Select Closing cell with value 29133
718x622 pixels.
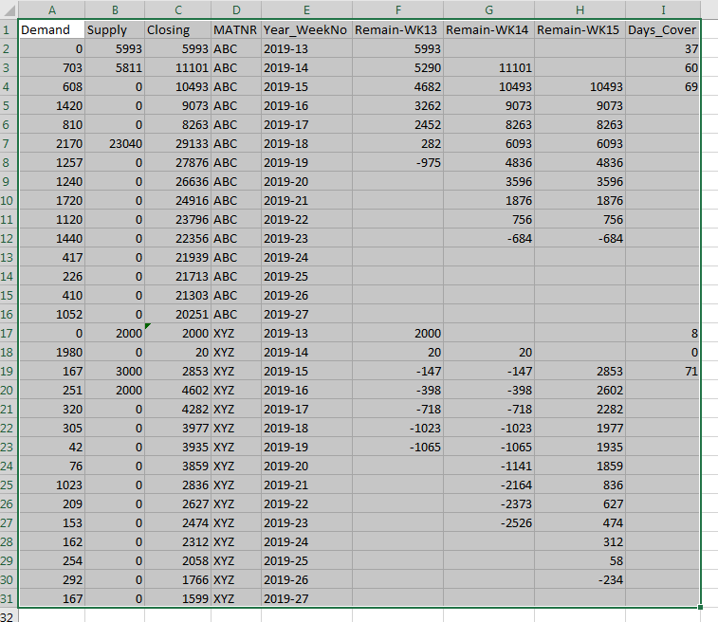pyautogui.click(x=177, y=144)
